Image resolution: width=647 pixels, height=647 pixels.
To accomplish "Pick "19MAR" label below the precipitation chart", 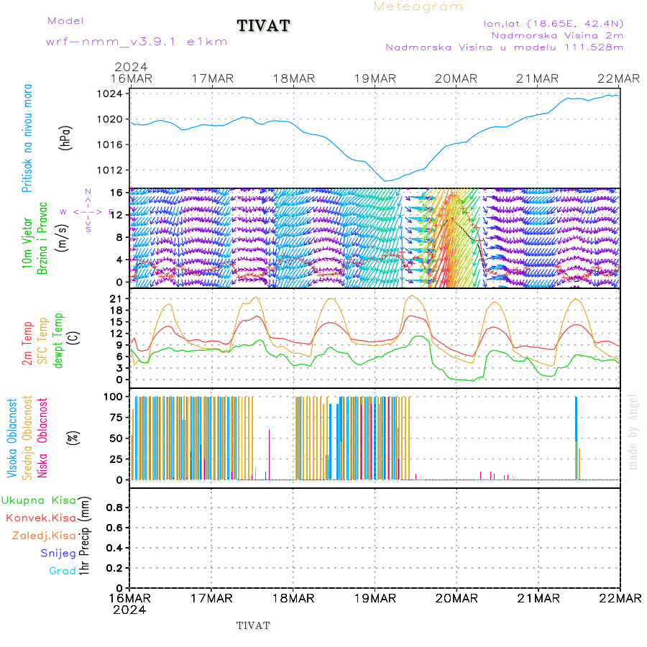I will pos(375,598).
